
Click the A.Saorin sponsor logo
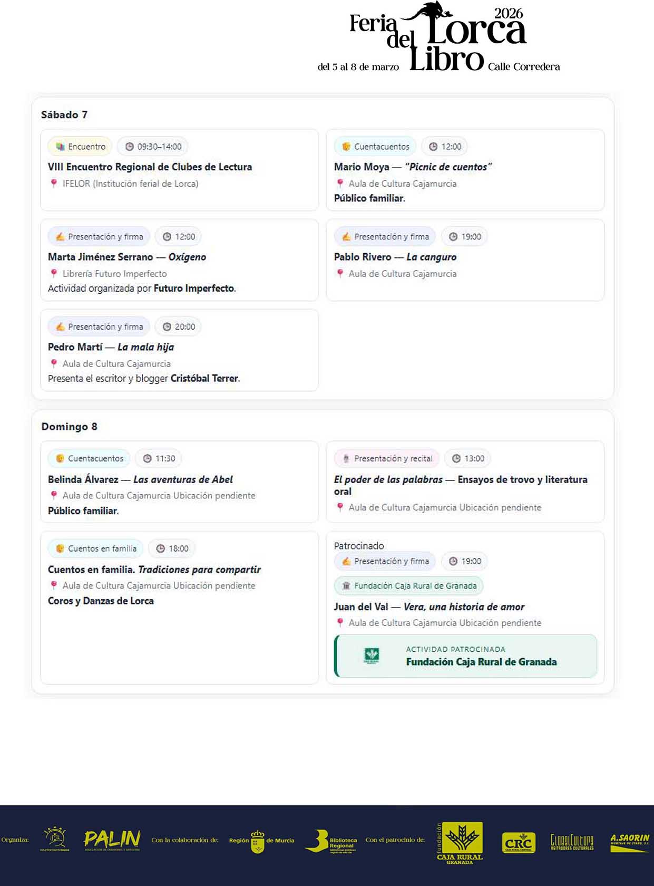[630, 841]
